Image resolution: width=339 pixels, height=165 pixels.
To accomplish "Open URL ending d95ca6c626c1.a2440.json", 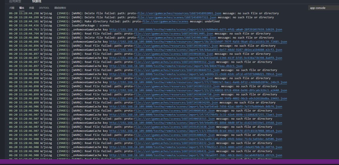I will [x=198, y=90].
